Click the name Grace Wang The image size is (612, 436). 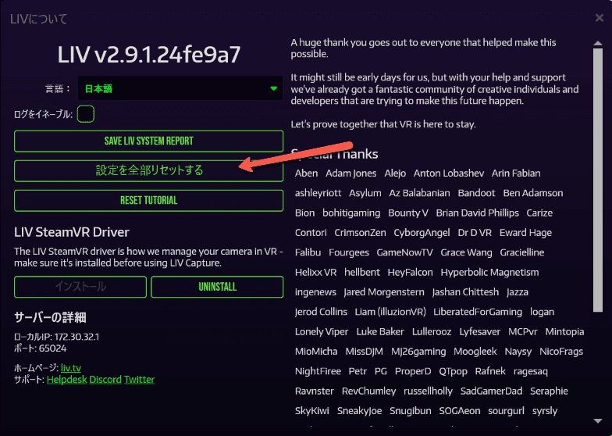[467, 252]
